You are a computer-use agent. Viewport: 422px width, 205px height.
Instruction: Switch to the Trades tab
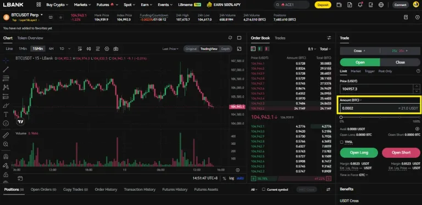[x=280, y=38]
